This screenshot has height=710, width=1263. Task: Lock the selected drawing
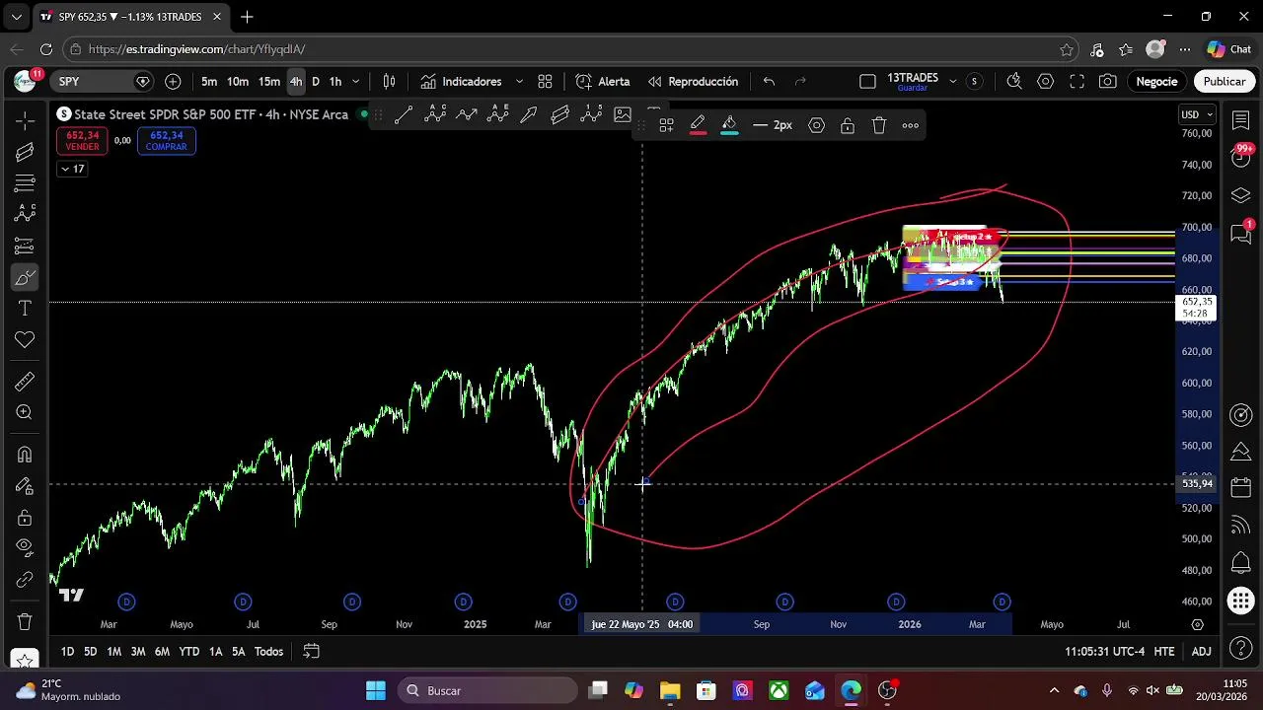click(848, 125)
